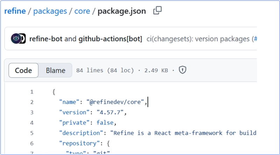Open the refine breadcrumb link
This screenshot has height=155, width=280.
tap(15, 11)
